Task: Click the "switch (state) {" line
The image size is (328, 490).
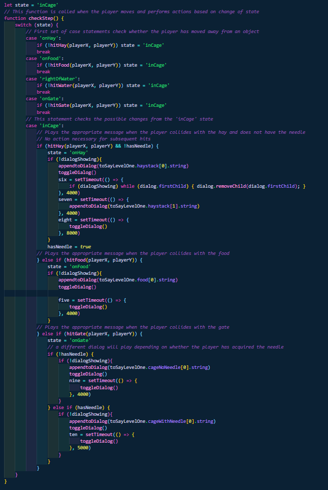Action: (37, 25)
